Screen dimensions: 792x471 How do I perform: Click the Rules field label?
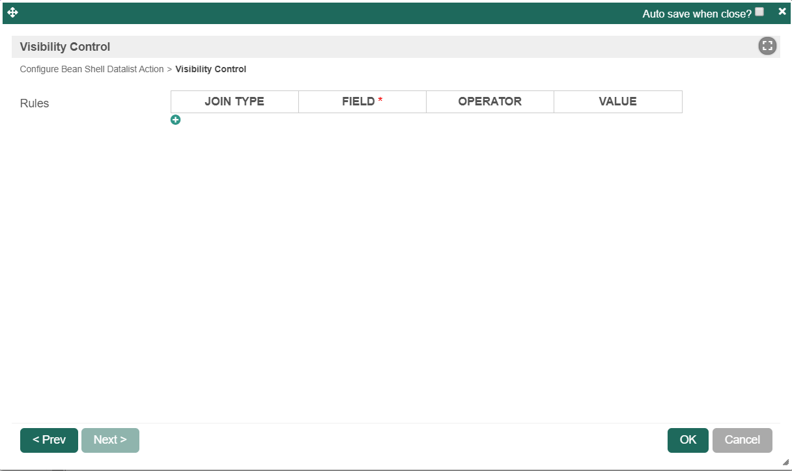[x=35, y=103]
